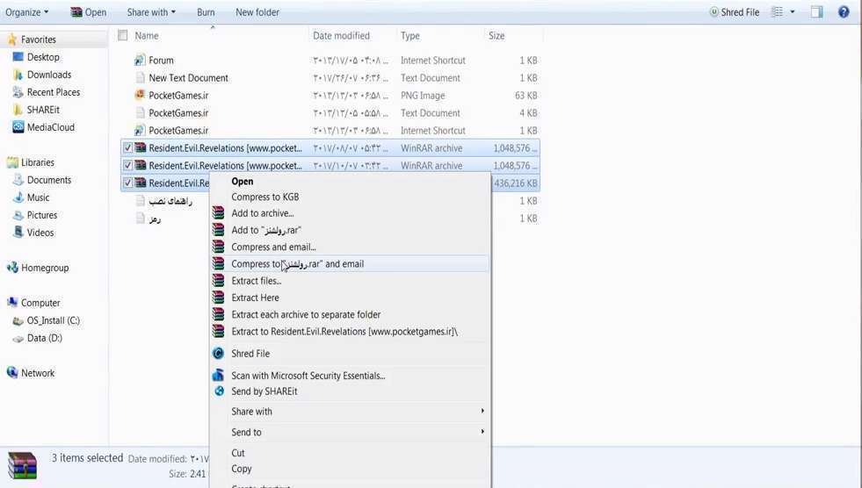Click the Homegroup icon
The image size is (862, 488).
click(x=12, y=268)
